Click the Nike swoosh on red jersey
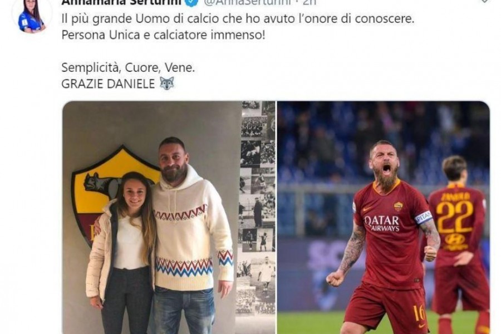Screen dimensions: 501x334 coord(367,209)
